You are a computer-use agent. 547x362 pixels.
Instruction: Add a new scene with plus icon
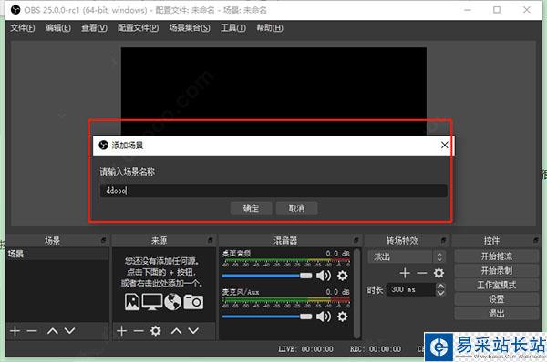[x=15, y=331]
